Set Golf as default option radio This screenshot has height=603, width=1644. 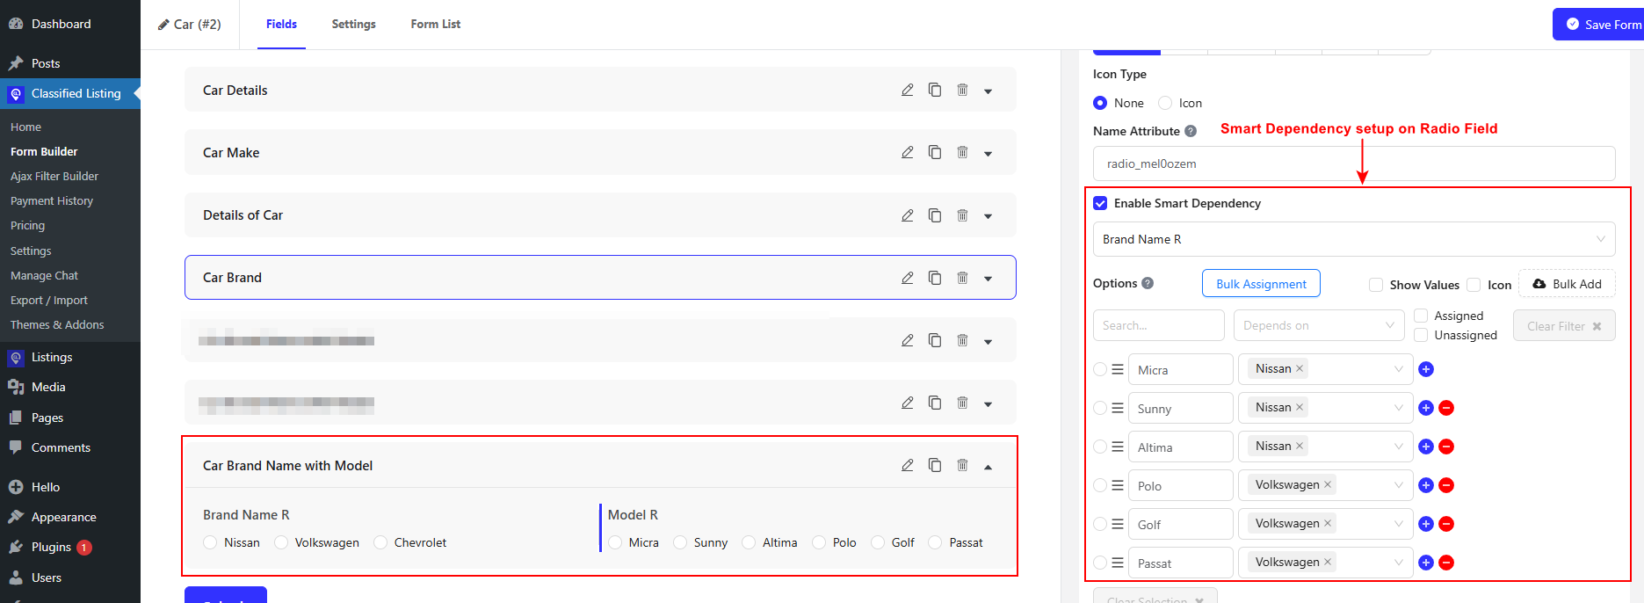pyautogui.click(x=1100, y=524)
